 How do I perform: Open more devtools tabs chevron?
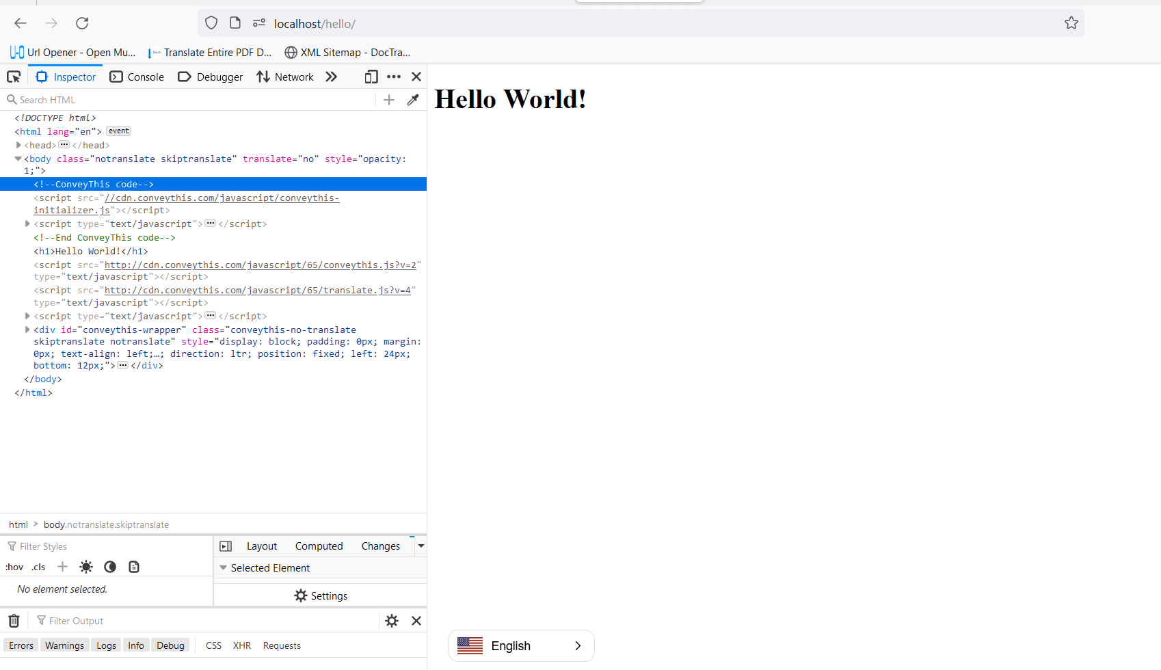(x=331, y=77)
